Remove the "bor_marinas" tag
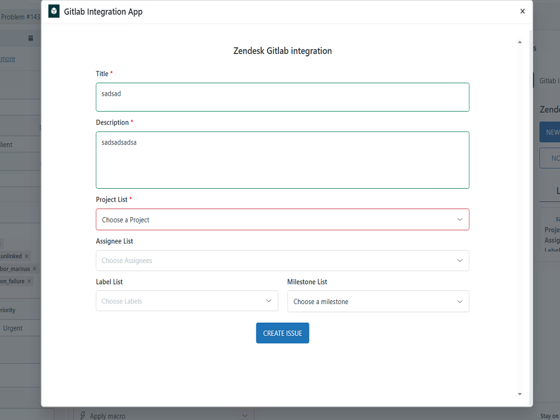Viewport: 560px width, 420px height. tap(34, 269)
